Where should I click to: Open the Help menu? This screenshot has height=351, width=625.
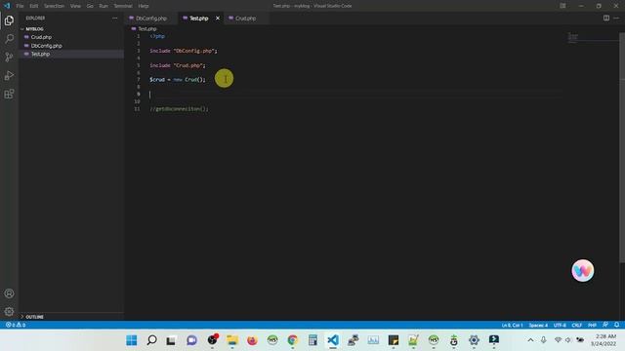point(144,6)
